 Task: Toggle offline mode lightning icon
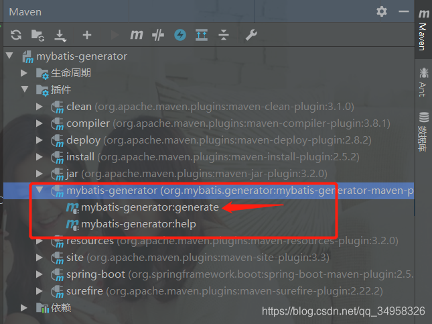(180, 35)
